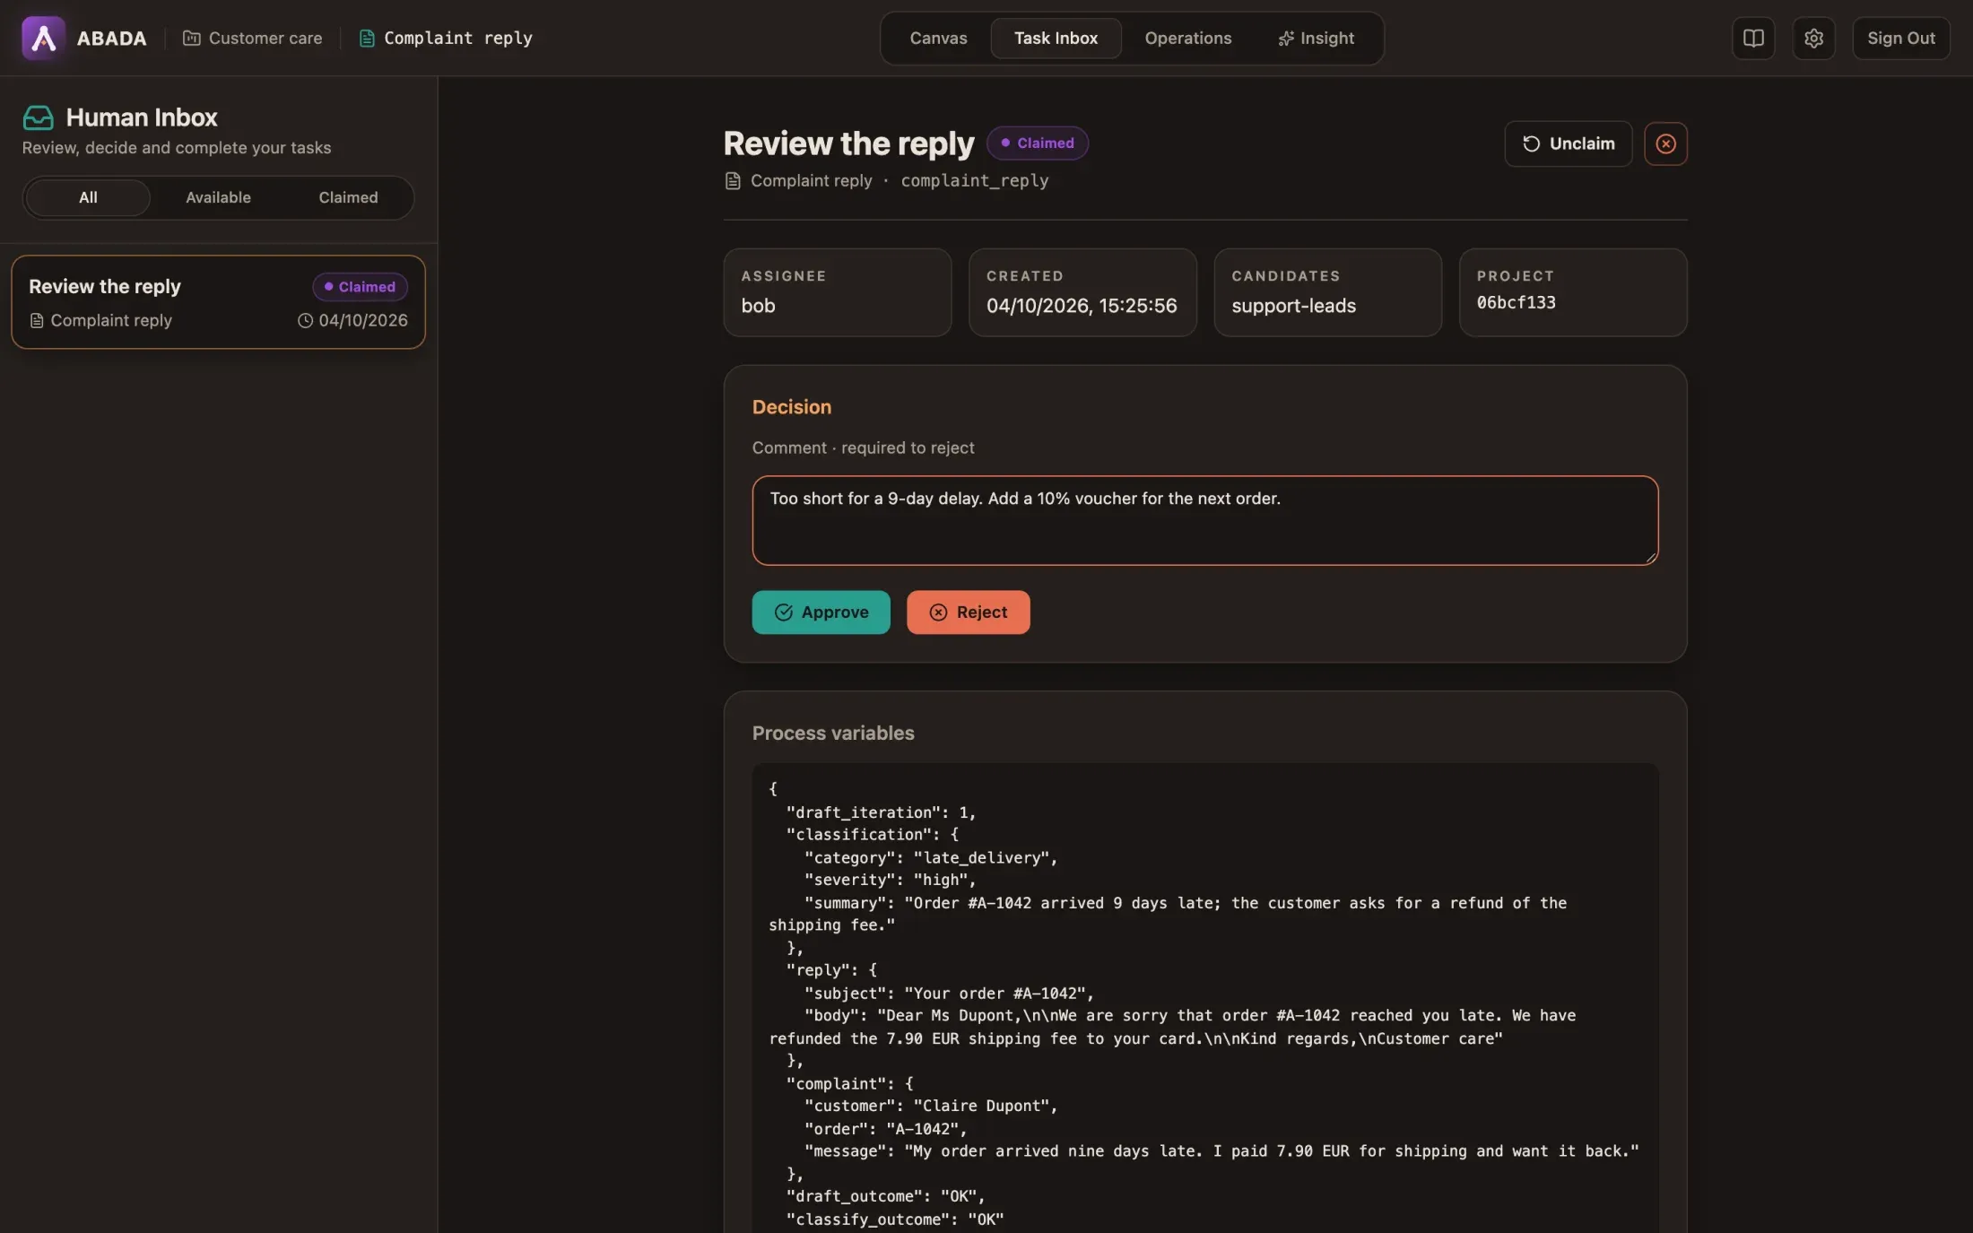Viewport: 1973px width, 1233px height.
Task: Click the Claimed badge on the sidebar task card
Action: [360, 286]
